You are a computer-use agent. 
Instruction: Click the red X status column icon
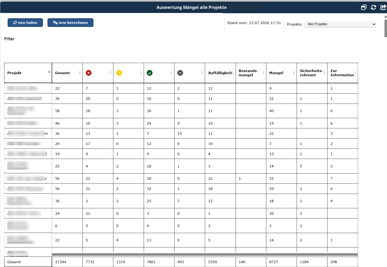click(89, 73)
